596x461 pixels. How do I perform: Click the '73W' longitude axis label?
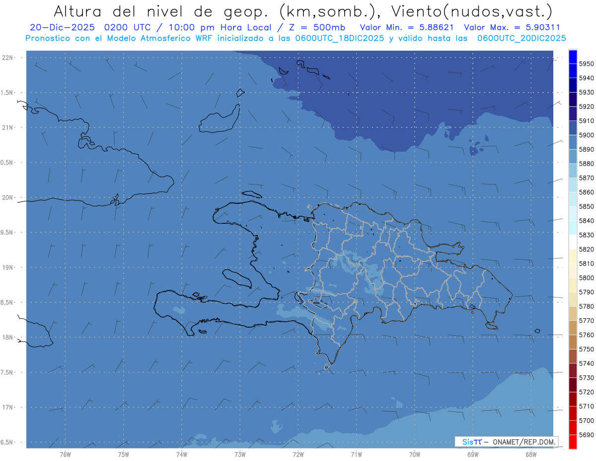(x=240, y=455)
